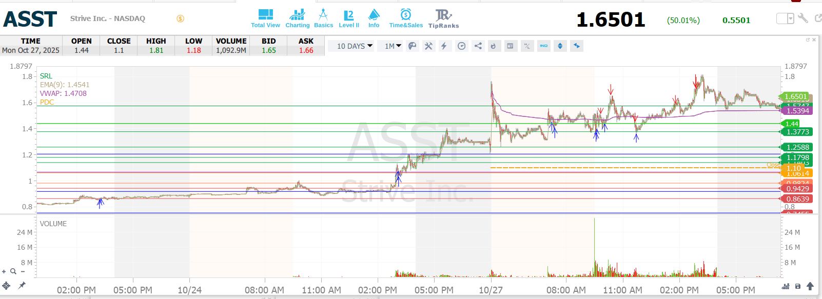Viewport: 822px width, 299px height.
Task: Click the blue left-right arrows icon
Action: coord(577,46)
